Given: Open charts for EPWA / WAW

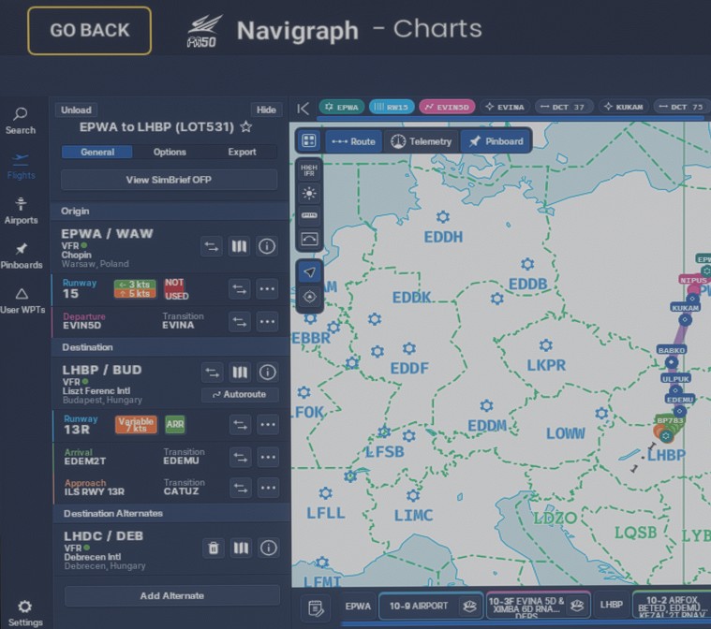Looking at the screenshot, I should pos(240,246).
